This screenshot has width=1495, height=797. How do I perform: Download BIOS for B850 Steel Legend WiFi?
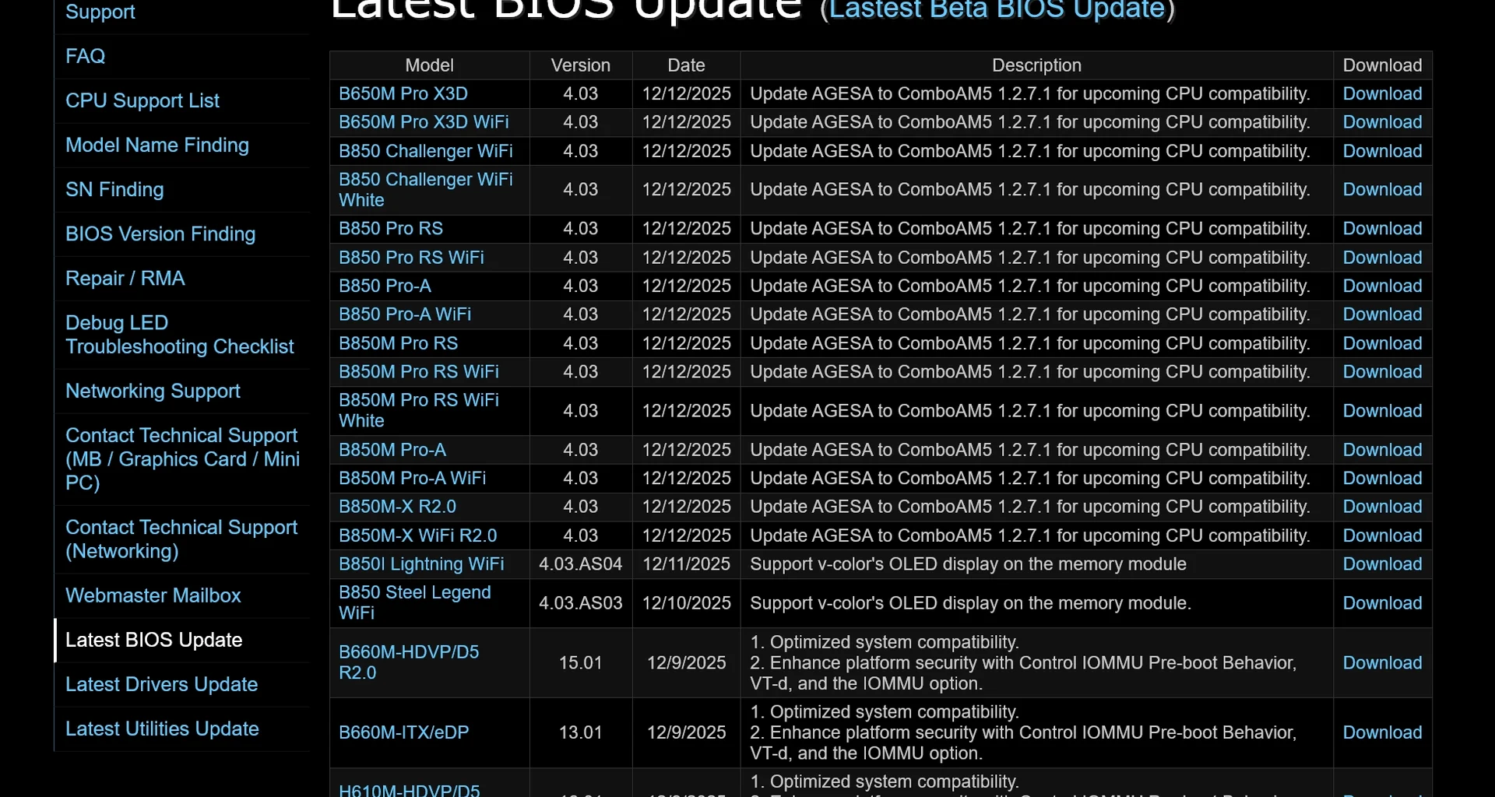[x=1382, y=602]
